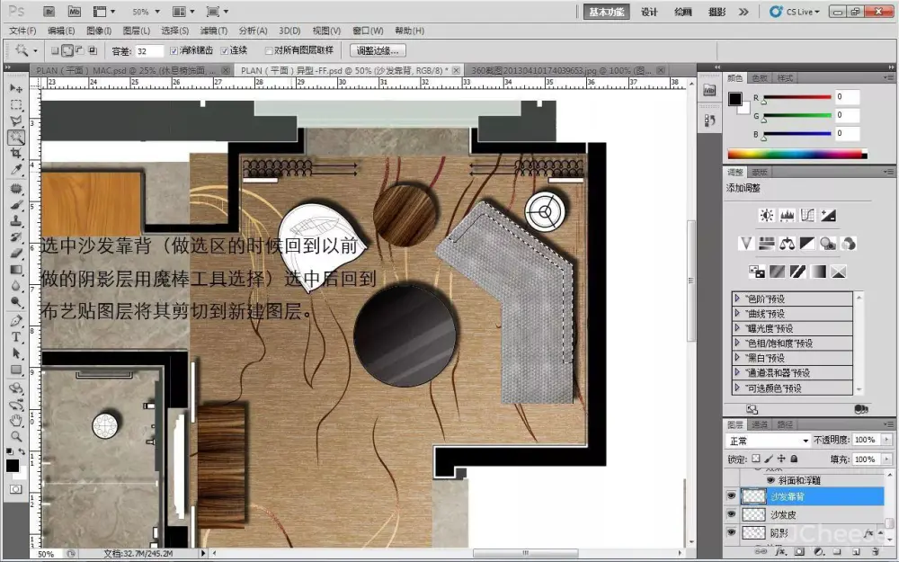Image resolution: width=899 pixels, height=562 pixels.
Task: Add a Brightness/Contrast adjustment
Action: click(766, 216)
